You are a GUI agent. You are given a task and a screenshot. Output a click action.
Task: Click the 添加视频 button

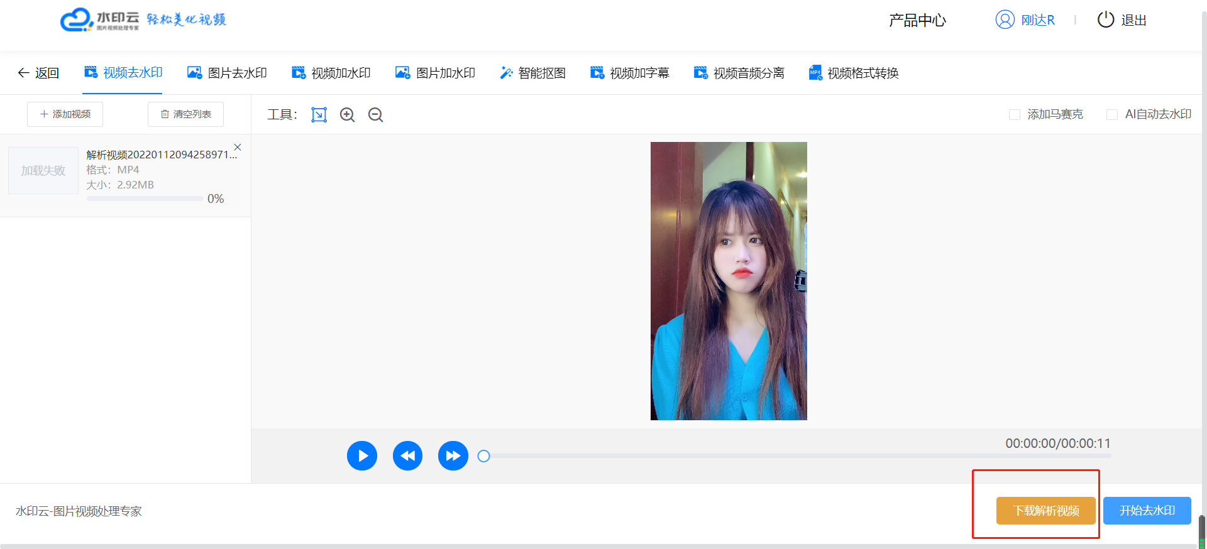point(65,114)
